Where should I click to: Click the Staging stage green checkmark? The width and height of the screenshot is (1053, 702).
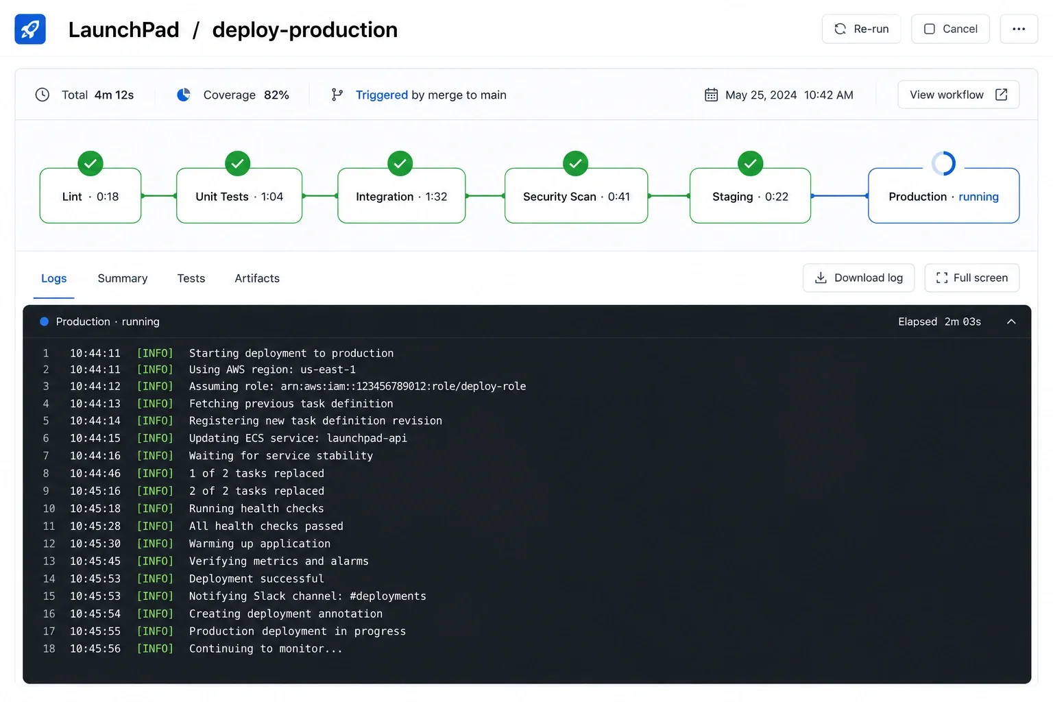pos(751,164)
